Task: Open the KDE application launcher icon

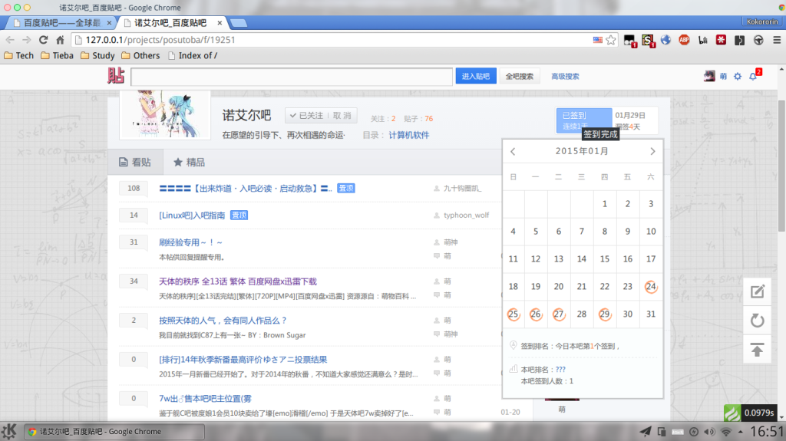Action: 9,431
